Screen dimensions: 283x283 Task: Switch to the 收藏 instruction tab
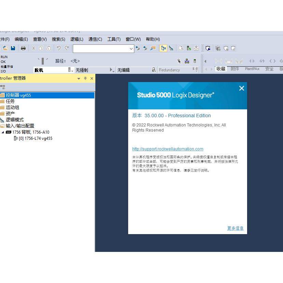tap(221, 69)
